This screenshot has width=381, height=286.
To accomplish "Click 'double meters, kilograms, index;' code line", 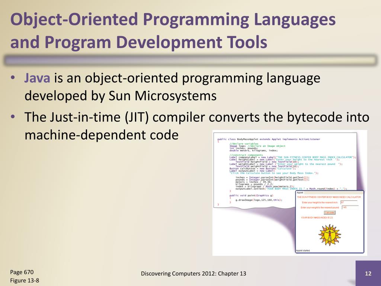I will 253,150.
